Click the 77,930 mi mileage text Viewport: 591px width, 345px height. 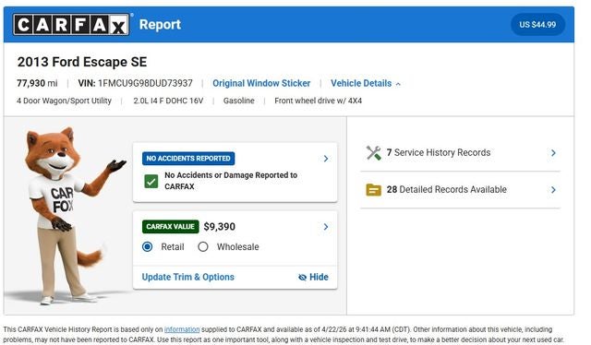(x=37, y=83)
